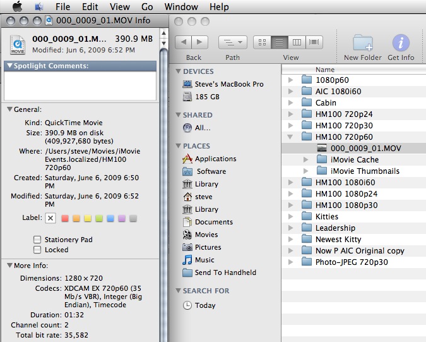
Task: Select the 185 GB disk in sidebar
Action: coord(201,97)
